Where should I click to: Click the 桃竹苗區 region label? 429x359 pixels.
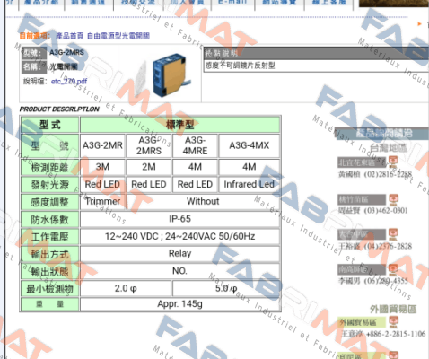pyautogui.click(x=362, y=199)
